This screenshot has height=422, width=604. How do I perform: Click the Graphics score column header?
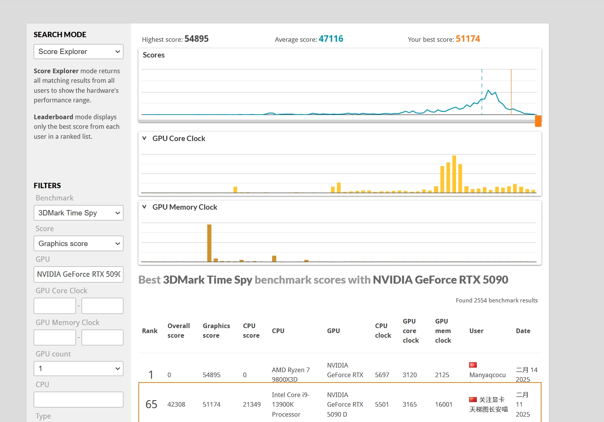coord(216,330)
